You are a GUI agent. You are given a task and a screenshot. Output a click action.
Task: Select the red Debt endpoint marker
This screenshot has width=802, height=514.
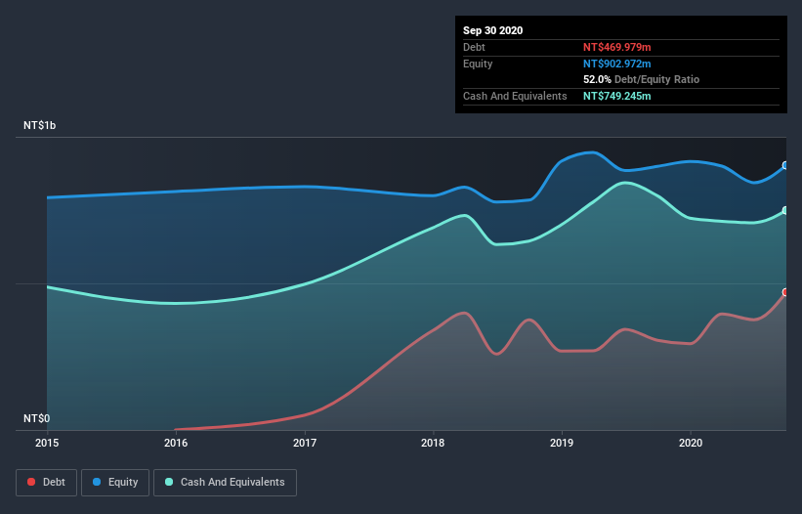point(785,292)
